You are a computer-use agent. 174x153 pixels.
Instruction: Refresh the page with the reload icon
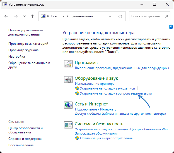pos(120,17)
